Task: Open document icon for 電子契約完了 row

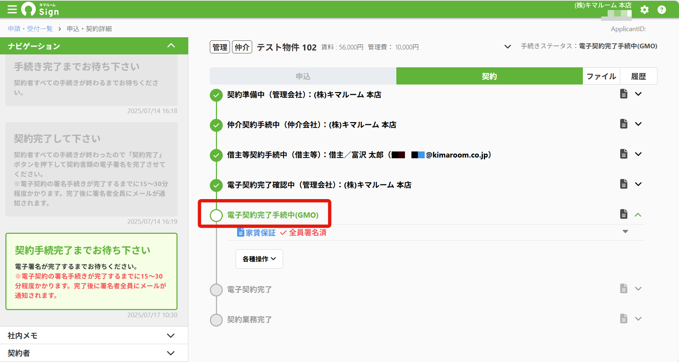Action: (x=624, y=289)
